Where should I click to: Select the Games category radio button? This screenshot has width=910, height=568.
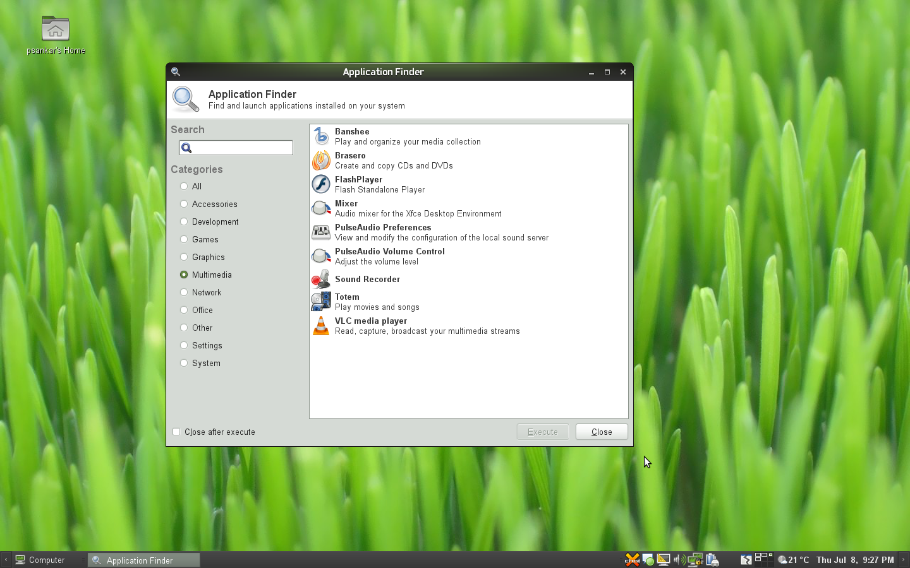[x=183, y=239]
